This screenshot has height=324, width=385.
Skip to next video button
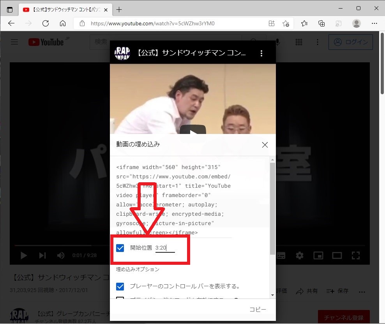(42, 255)
